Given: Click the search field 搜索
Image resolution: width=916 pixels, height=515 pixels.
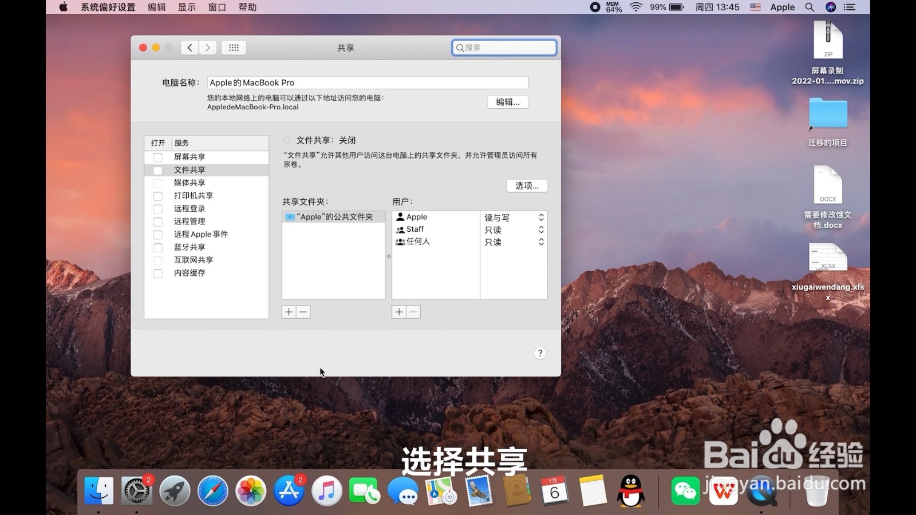Looking at the screenshot, I should 504,47.
